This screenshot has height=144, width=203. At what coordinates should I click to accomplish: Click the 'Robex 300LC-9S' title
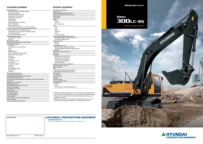[131, 20]
